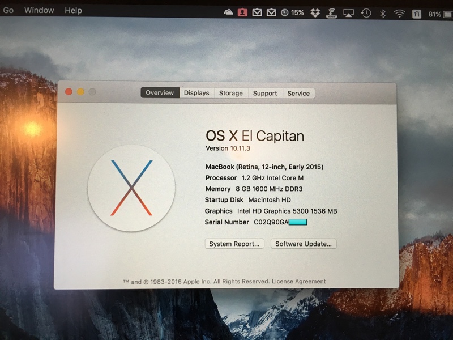This screenshot has height=340, width=453.
Task: Click the Version 10.11.3 text
Action: coord(228,148)
